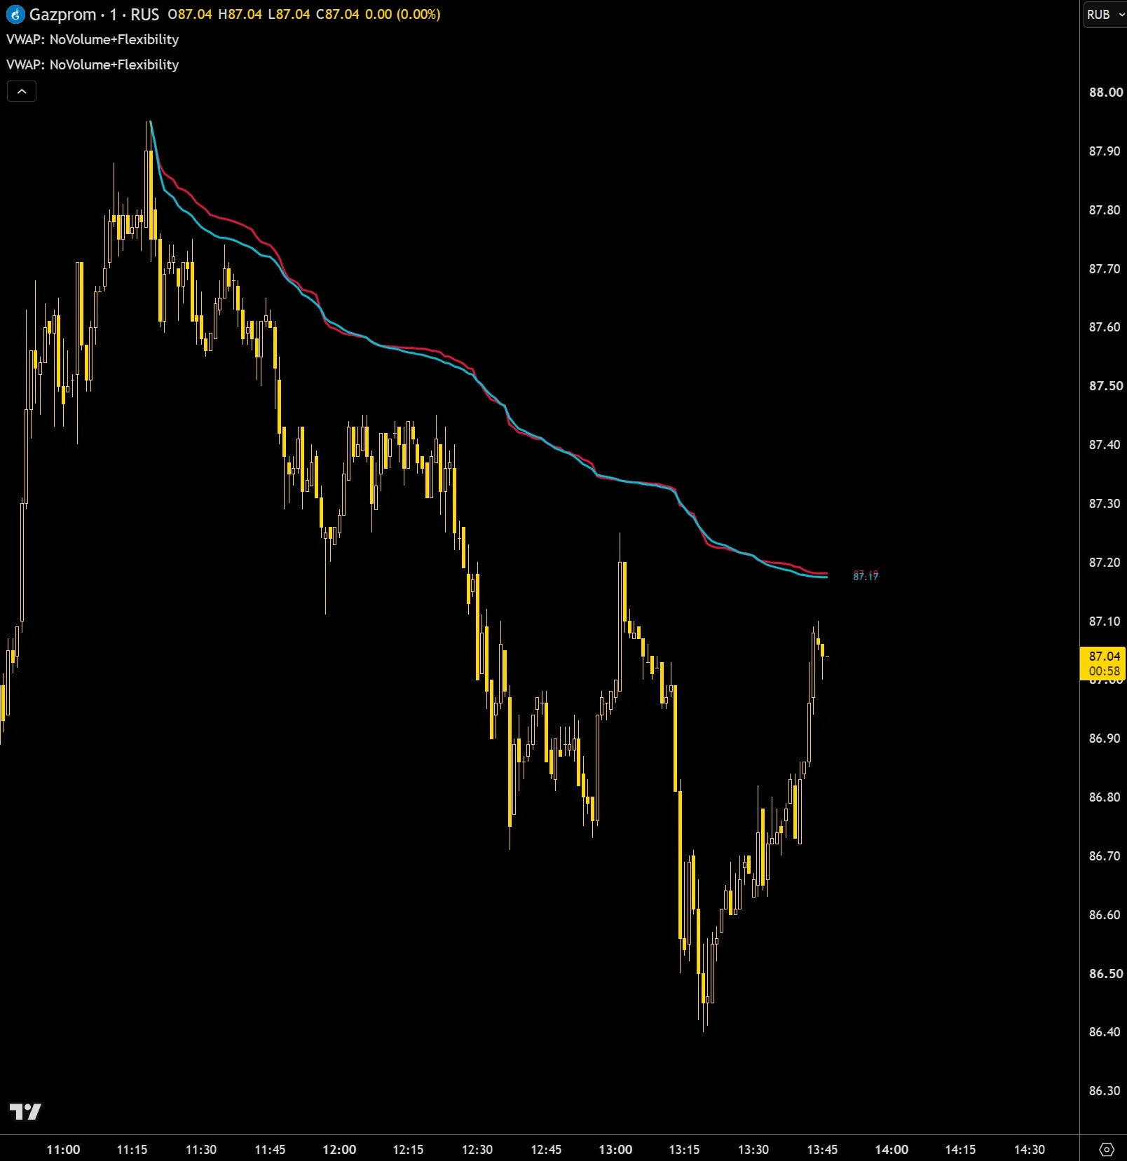This screenshot has height=1161, width=1127.
Task: Open the RUB currency dropdown
Action: click(x=1105, y=15)
